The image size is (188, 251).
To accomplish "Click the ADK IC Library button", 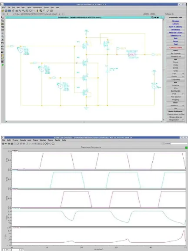I will pyautogui.click(x=175, y=27).
